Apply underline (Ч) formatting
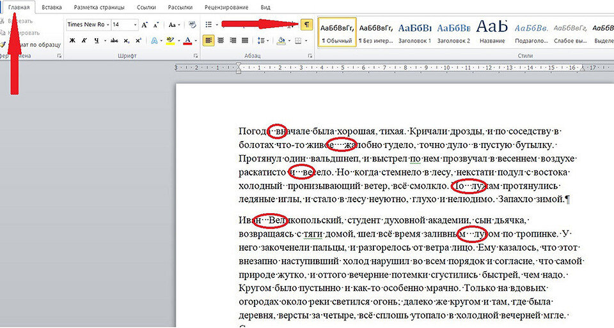 (x=96, y=41)
